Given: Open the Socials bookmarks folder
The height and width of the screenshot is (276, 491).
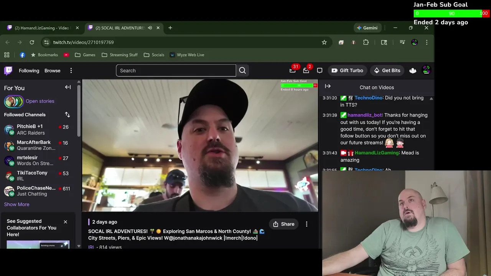Looking at the screenshot, I should pos(154,55).
